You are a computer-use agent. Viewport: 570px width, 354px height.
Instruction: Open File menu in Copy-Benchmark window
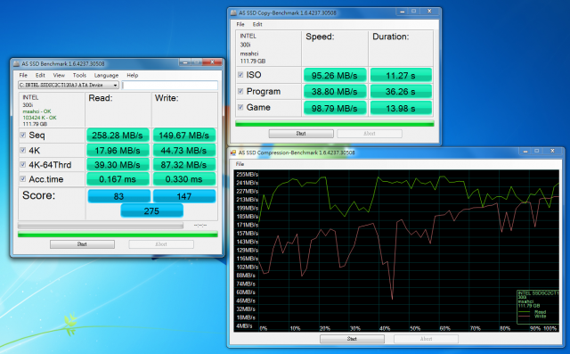[x=240, y=24]
